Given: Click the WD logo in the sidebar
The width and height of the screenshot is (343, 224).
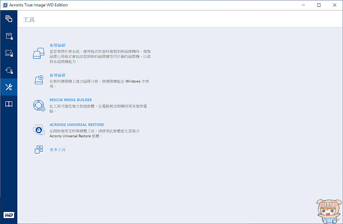Looking at the screenshot, I should (9, 215).
